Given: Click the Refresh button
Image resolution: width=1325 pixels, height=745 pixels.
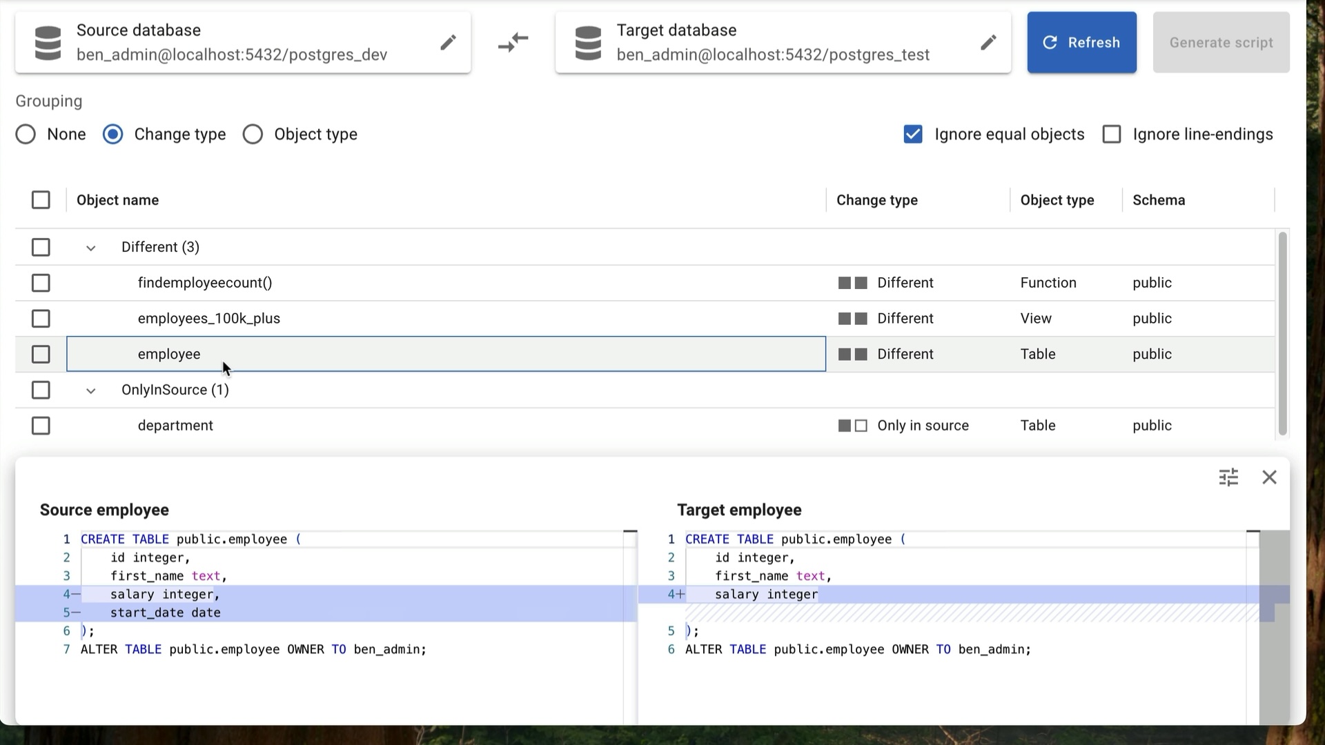Looking at the screenshot, I should tap(1081, 43).
